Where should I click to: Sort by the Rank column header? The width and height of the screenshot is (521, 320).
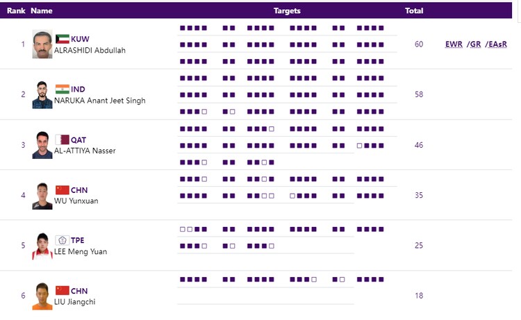[x=16, y=11]
